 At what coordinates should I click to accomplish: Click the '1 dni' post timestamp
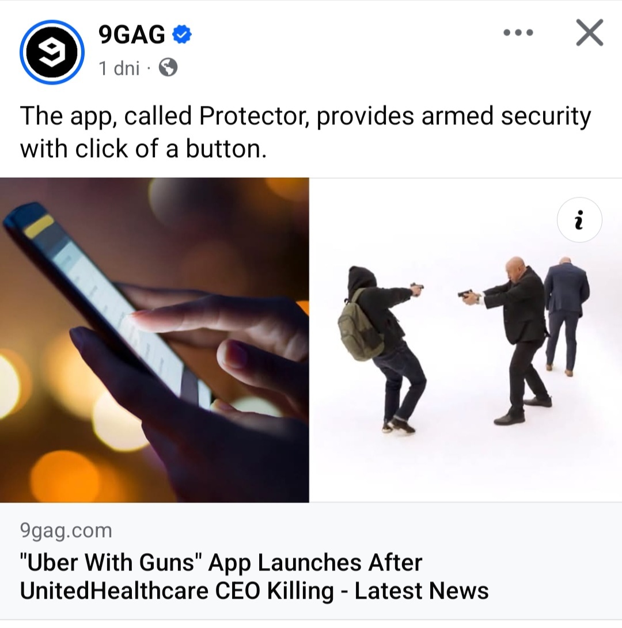(x=119, y=68)
